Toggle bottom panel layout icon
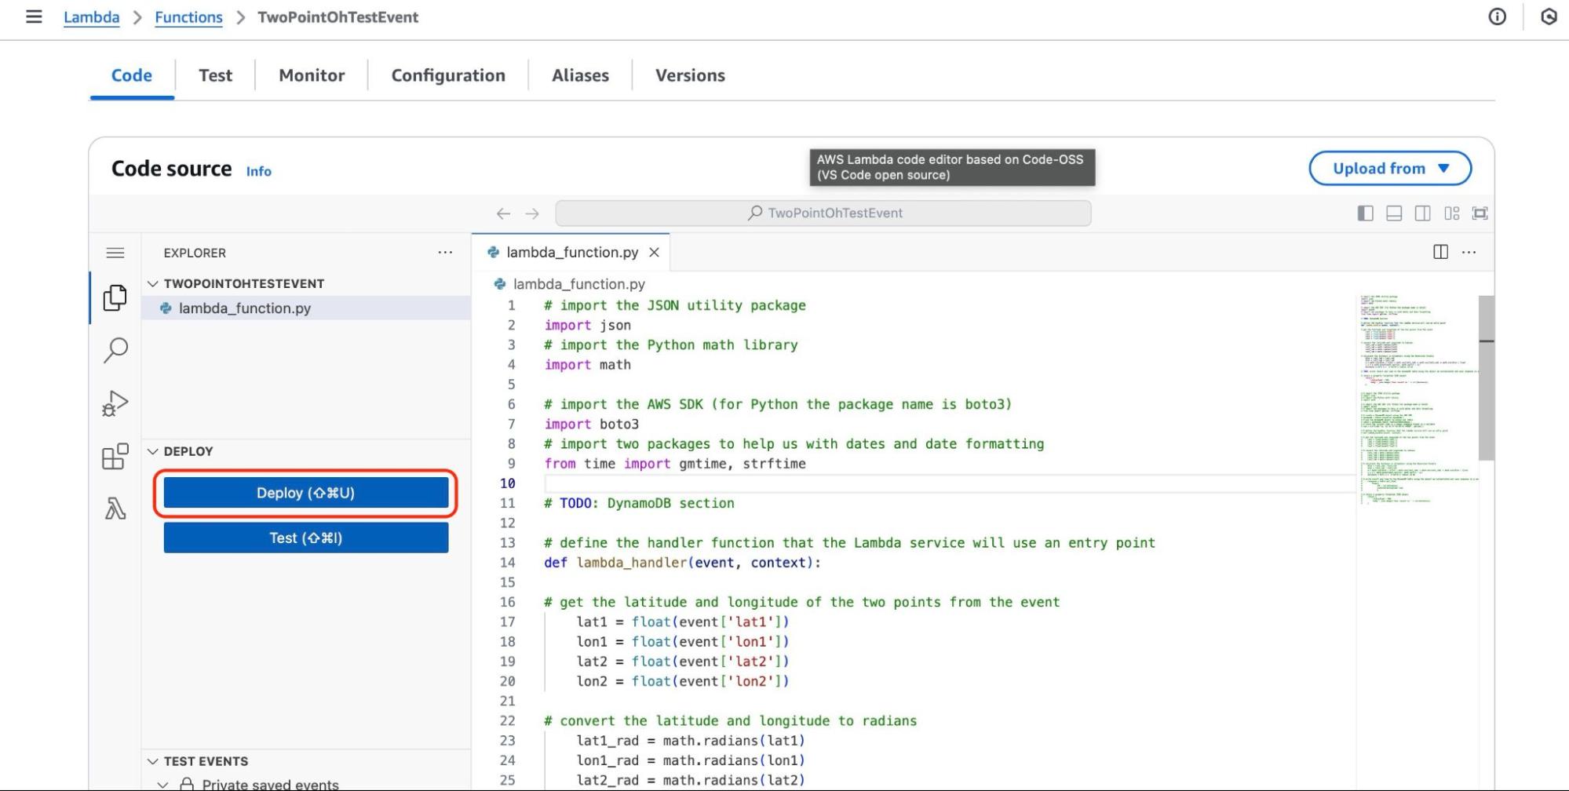 pos(1394,213)
